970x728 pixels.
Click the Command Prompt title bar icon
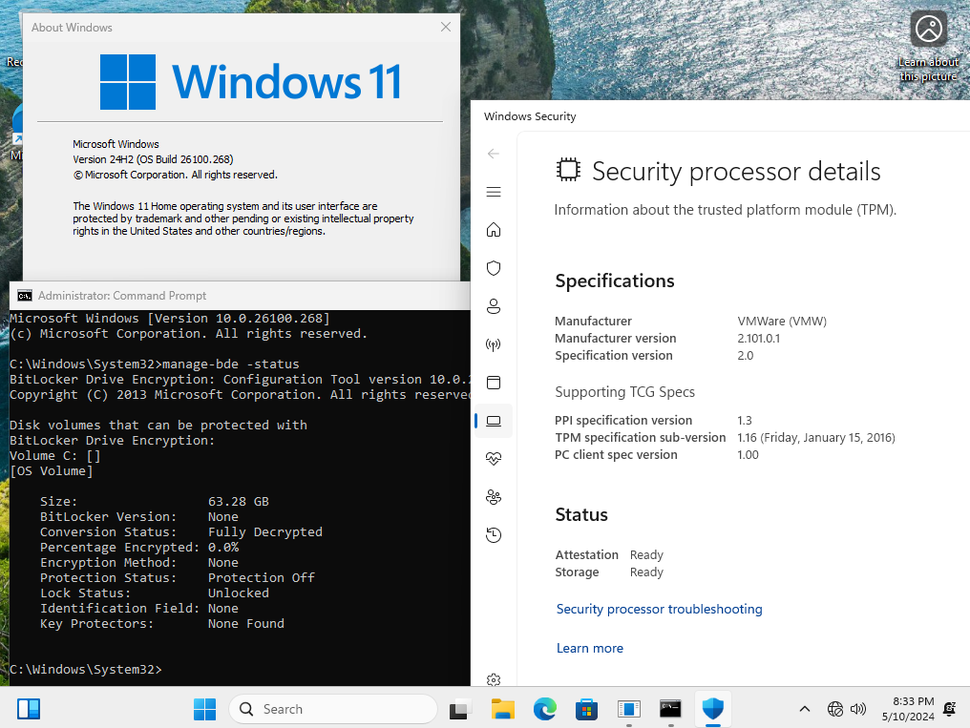pos(25,296)
